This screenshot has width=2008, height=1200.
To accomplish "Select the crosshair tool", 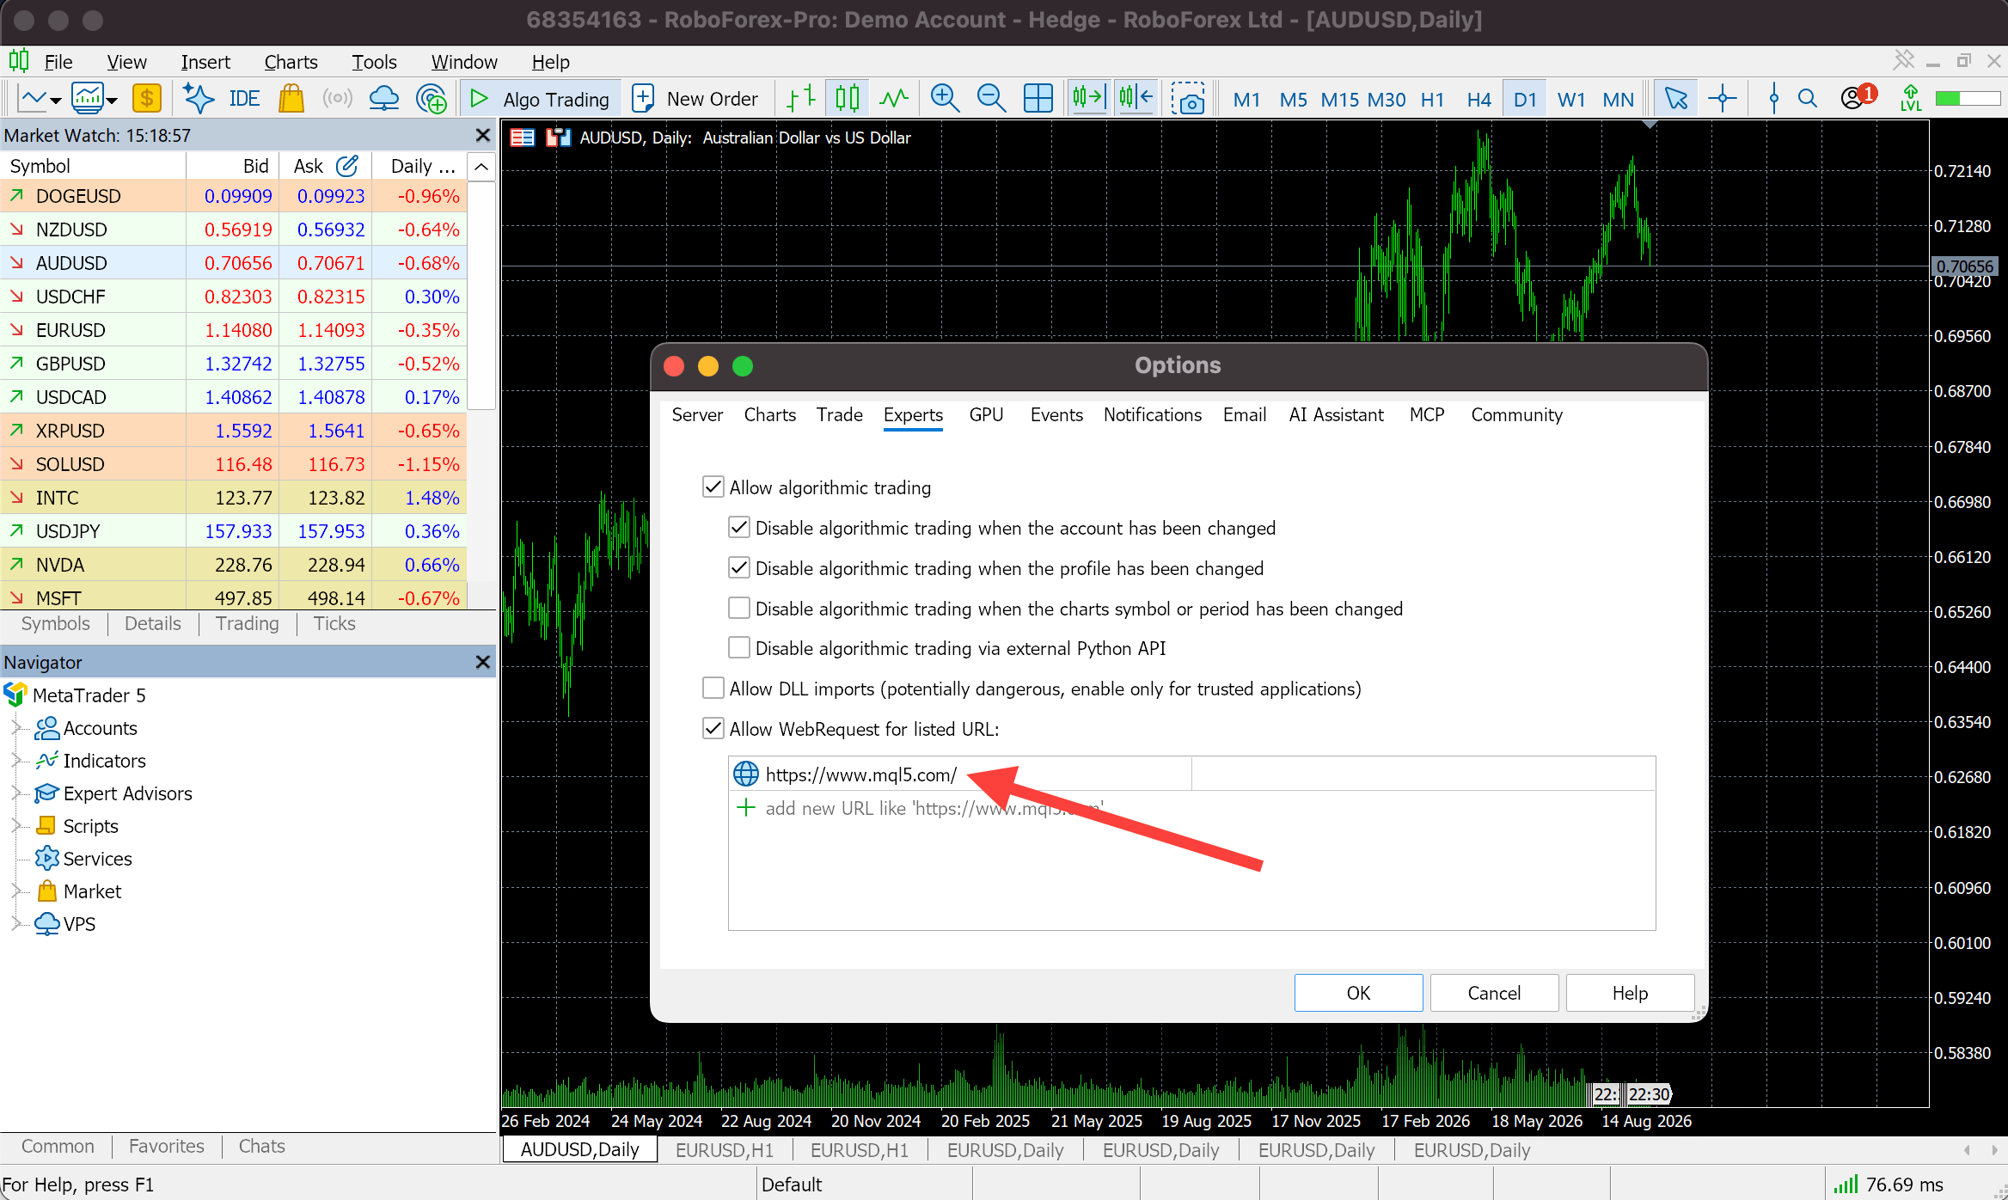I will 1723,99.
